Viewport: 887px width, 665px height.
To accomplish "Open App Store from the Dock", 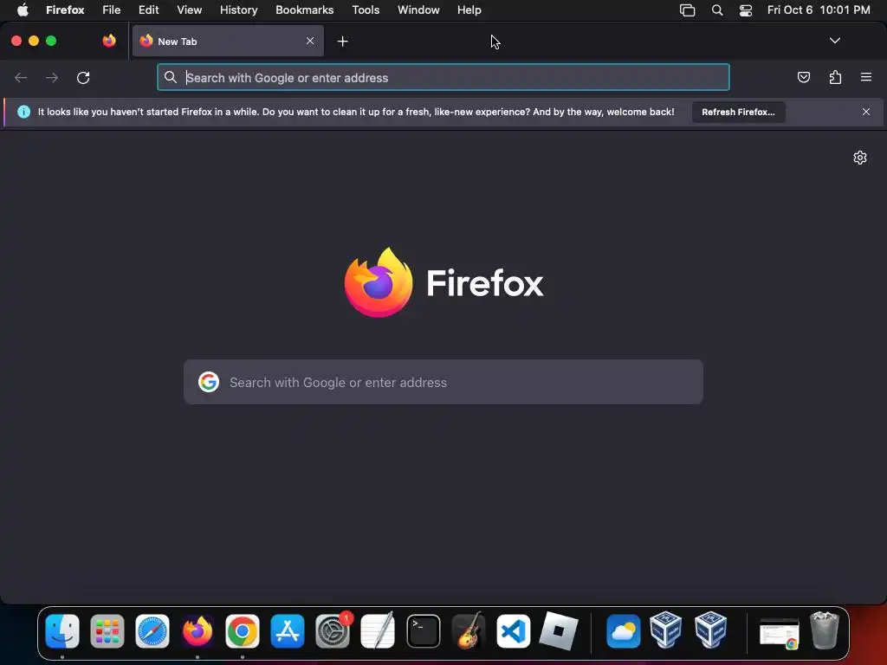I will tap(288, 630).
